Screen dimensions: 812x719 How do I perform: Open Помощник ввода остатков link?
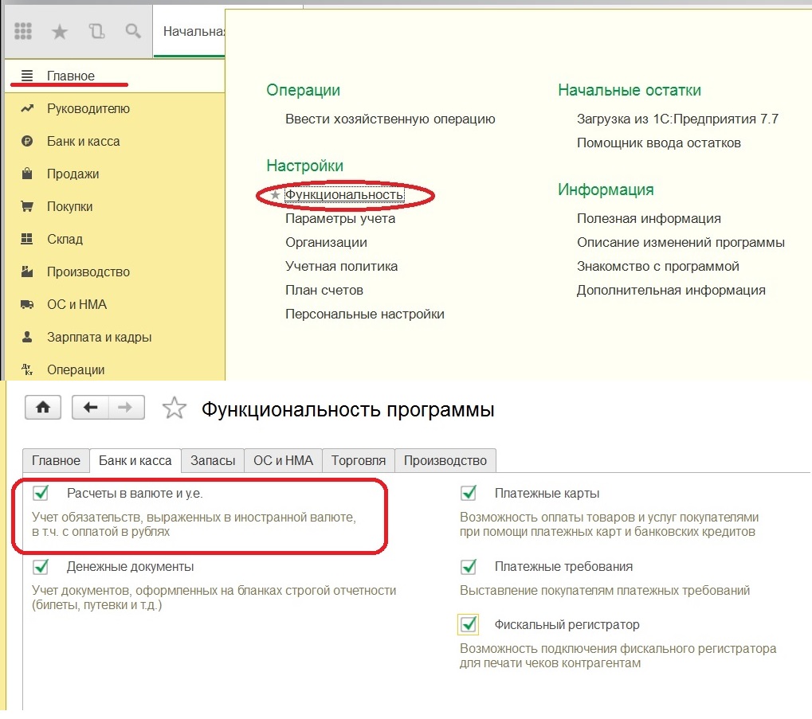tap(659, 143)
